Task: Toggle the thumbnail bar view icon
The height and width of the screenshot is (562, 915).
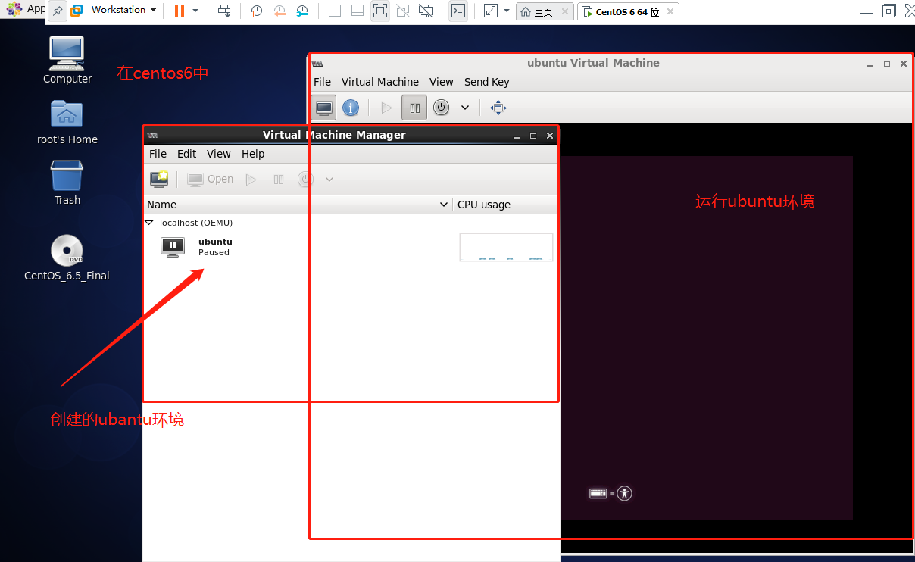Action: pos(358,11)
